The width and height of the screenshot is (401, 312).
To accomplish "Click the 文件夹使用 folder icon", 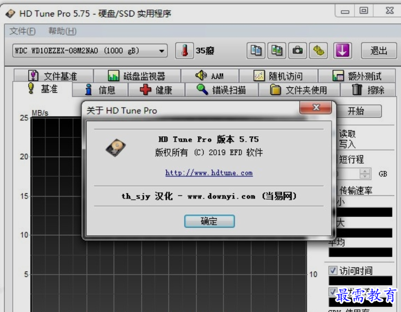I will [x=276, y=89].
